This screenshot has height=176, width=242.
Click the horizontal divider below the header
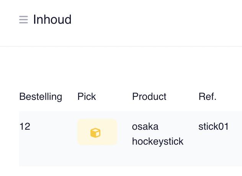tap(121, 46)
